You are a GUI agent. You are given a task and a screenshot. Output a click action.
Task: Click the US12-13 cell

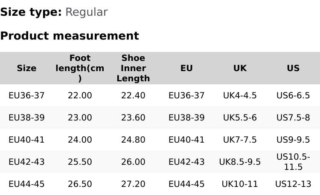(293, 184)
